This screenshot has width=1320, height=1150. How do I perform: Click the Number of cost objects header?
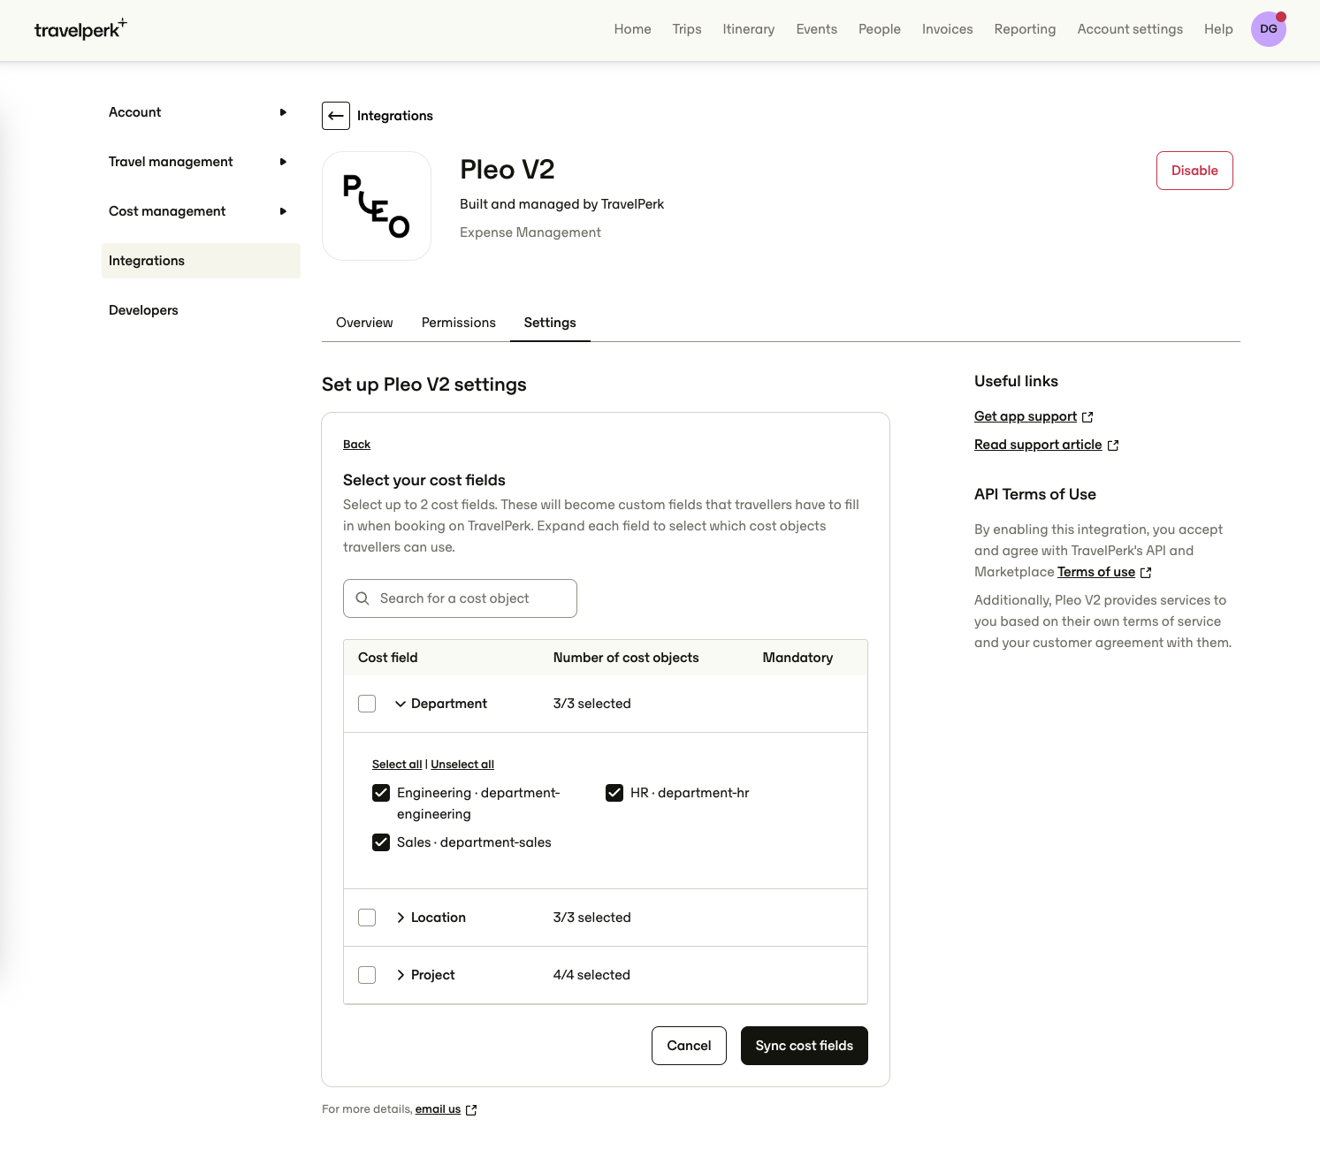[x=626, y=658]
